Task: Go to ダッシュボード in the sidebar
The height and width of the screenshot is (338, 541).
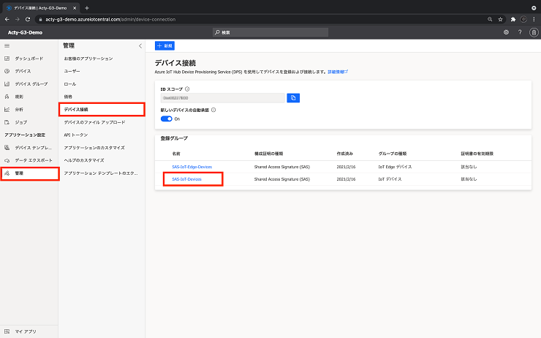Action: pyautogui.click(x=29, y=59)
